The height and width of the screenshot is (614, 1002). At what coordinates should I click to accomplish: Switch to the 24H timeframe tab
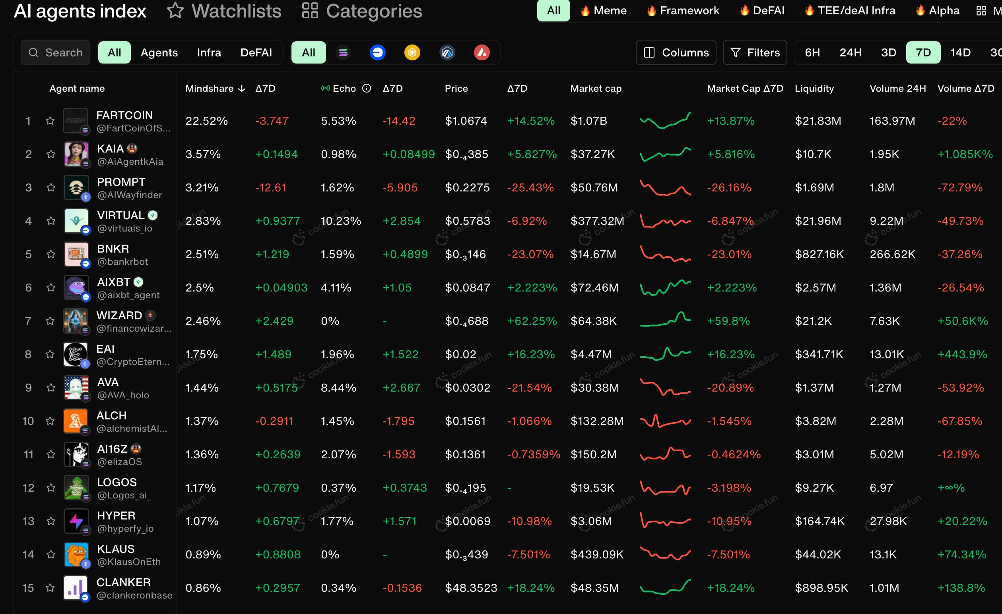point(851,52)
